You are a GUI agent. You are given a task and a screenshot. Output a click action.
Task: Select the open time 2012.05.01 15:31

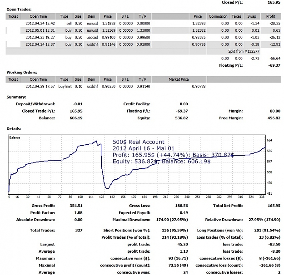[40, 30]
